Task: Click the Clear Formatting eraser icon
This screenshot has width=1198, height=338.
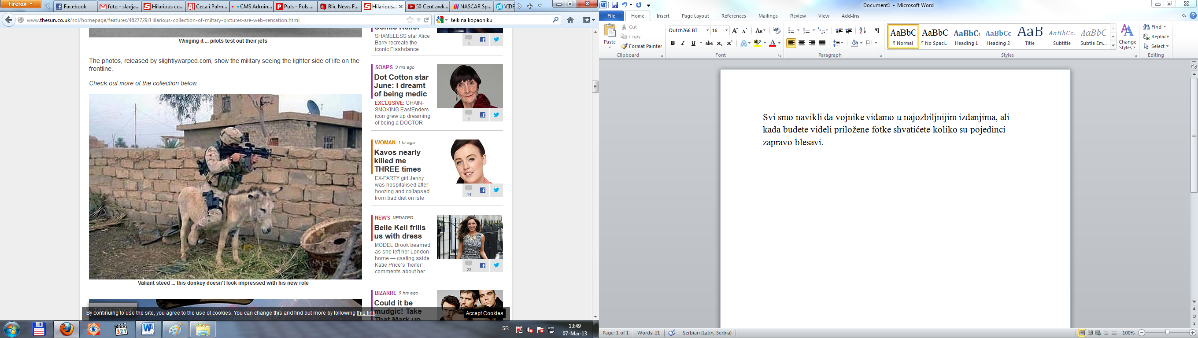Action: click(776, 31)
